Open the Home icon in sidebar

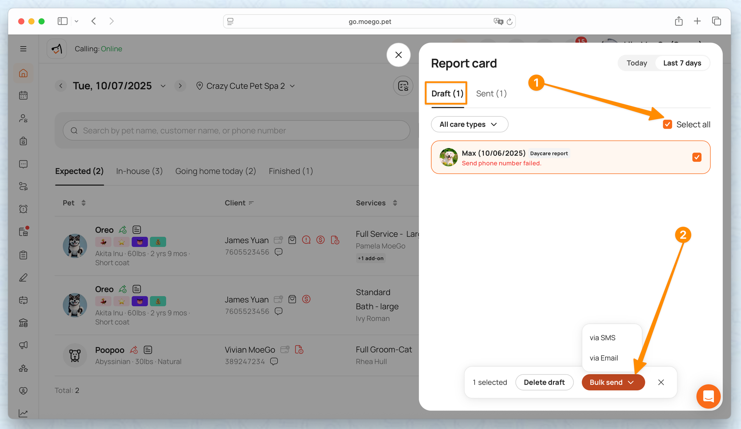[x=23, y=73]
